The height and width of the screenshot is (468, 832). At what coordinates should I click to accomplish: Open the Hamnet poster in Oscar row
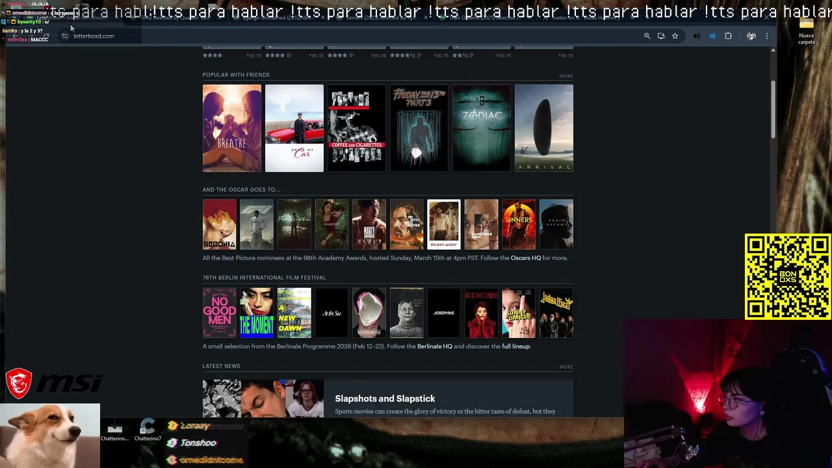(331, 224)
